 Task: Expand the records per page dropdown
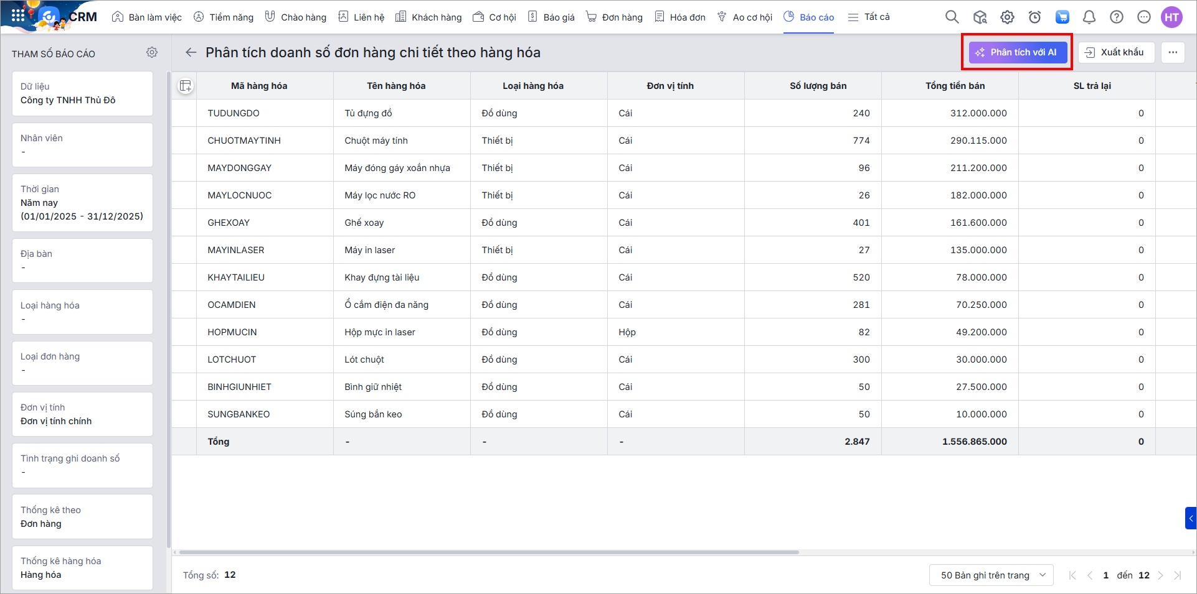pos(991,575)
